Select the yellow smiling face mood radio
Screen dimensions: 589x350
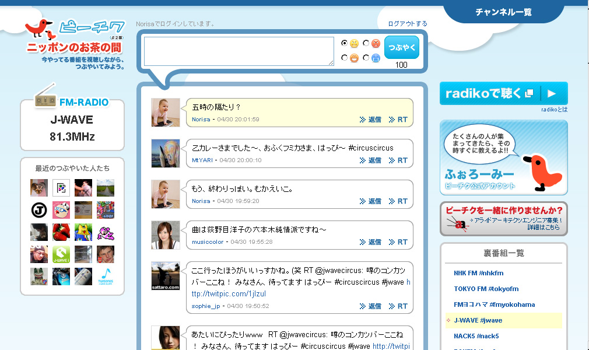click(343, 43)
